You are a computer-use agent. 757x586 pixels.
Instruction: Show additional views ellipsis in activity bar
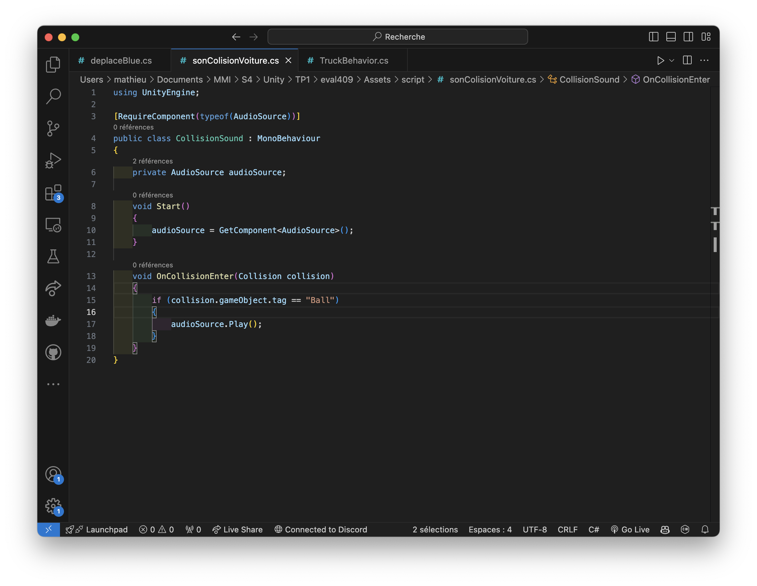pyautogui.click(x=53, y=384)
